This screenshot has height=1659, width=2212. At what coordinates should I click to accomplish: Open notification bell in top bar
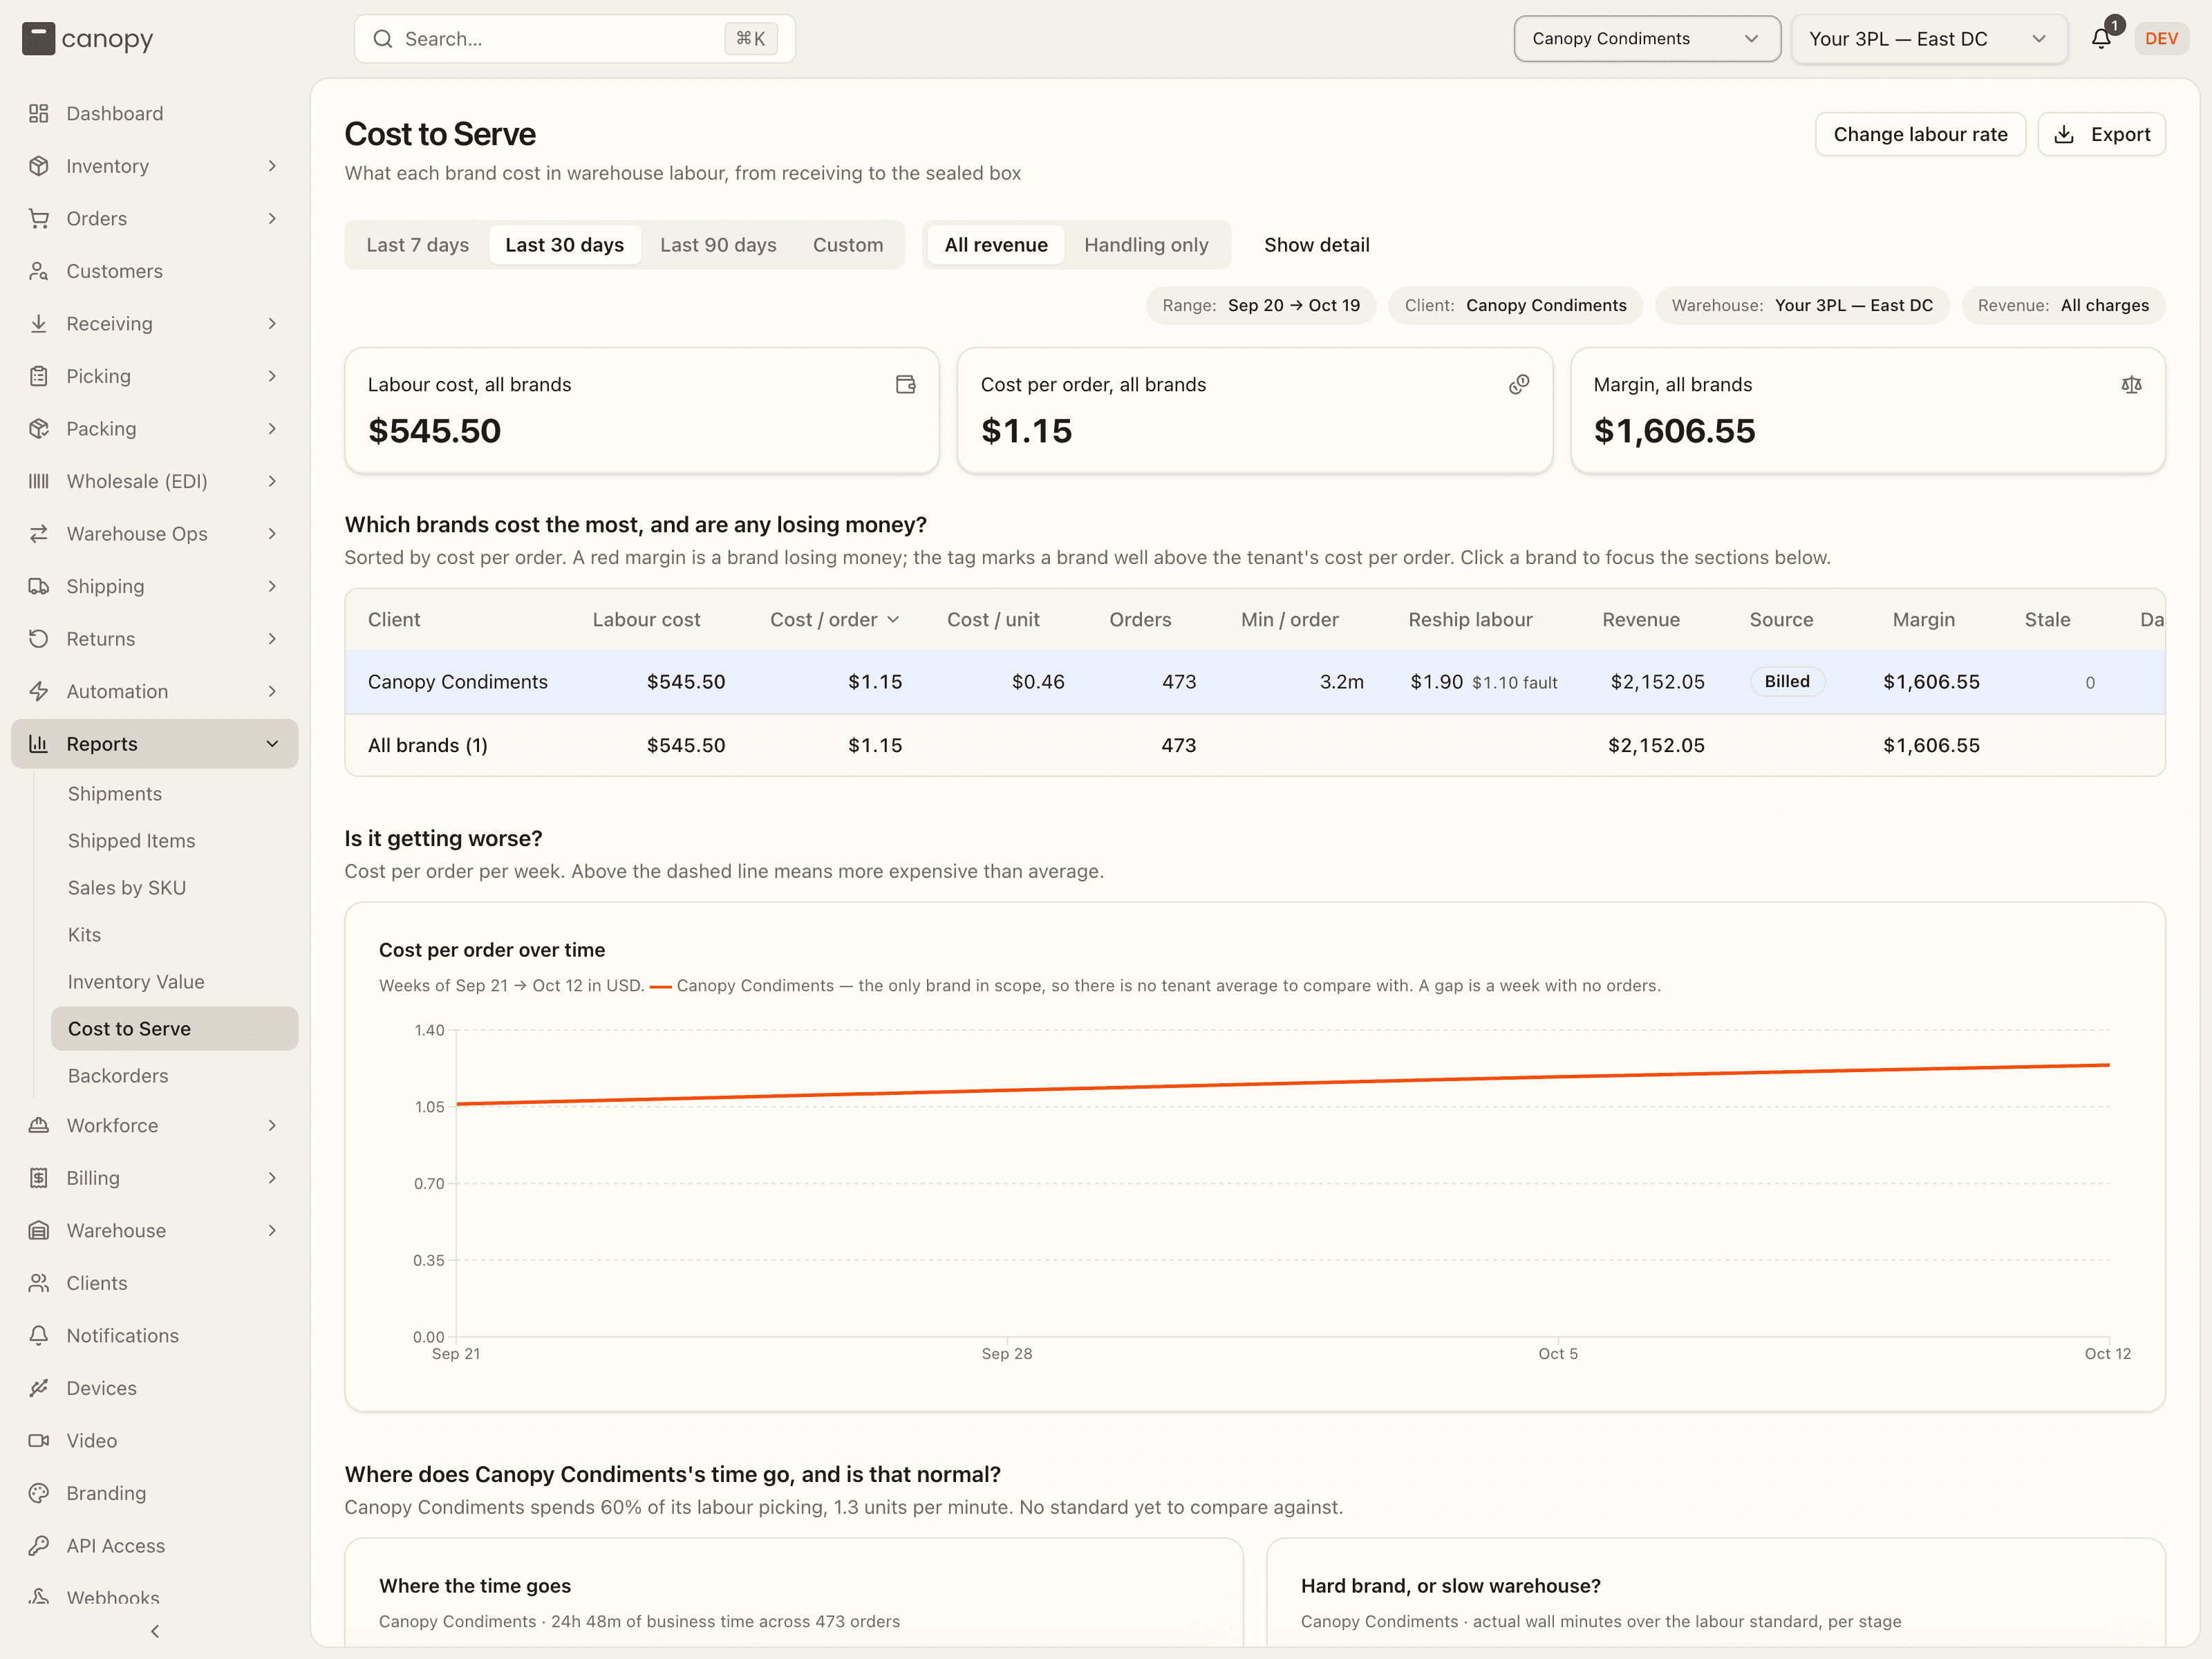2101,38
